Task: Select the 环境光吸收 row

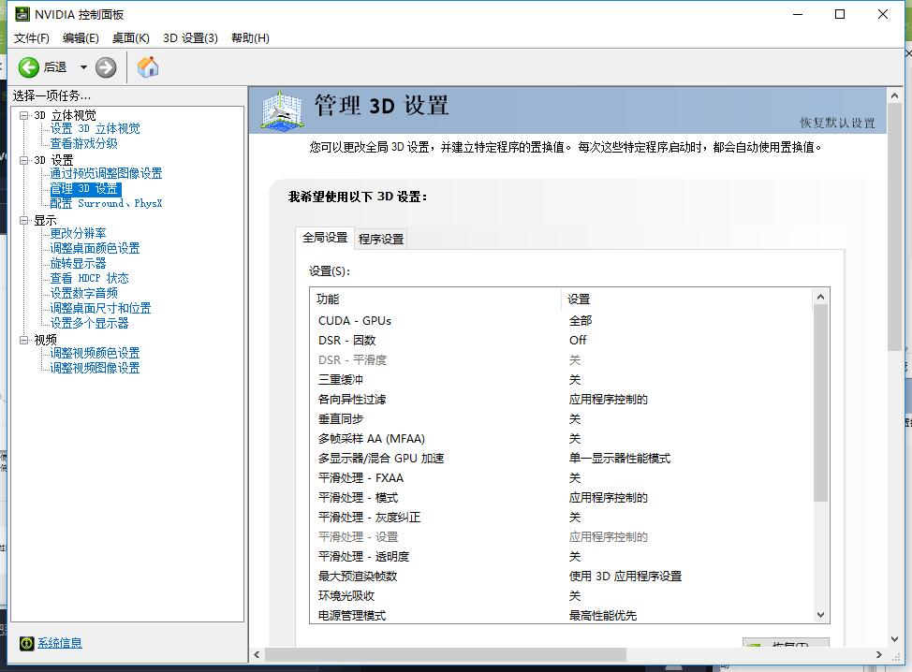Action: [x=561, y=596]
